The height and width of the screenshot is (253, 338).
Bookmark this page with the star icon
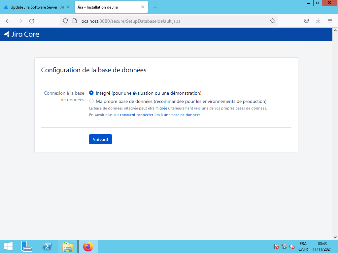pos(272,21)
